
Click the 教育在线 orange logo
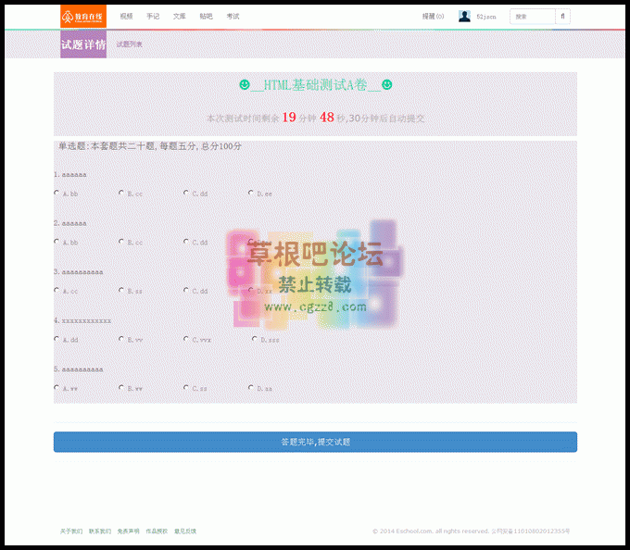pos(83,17)
